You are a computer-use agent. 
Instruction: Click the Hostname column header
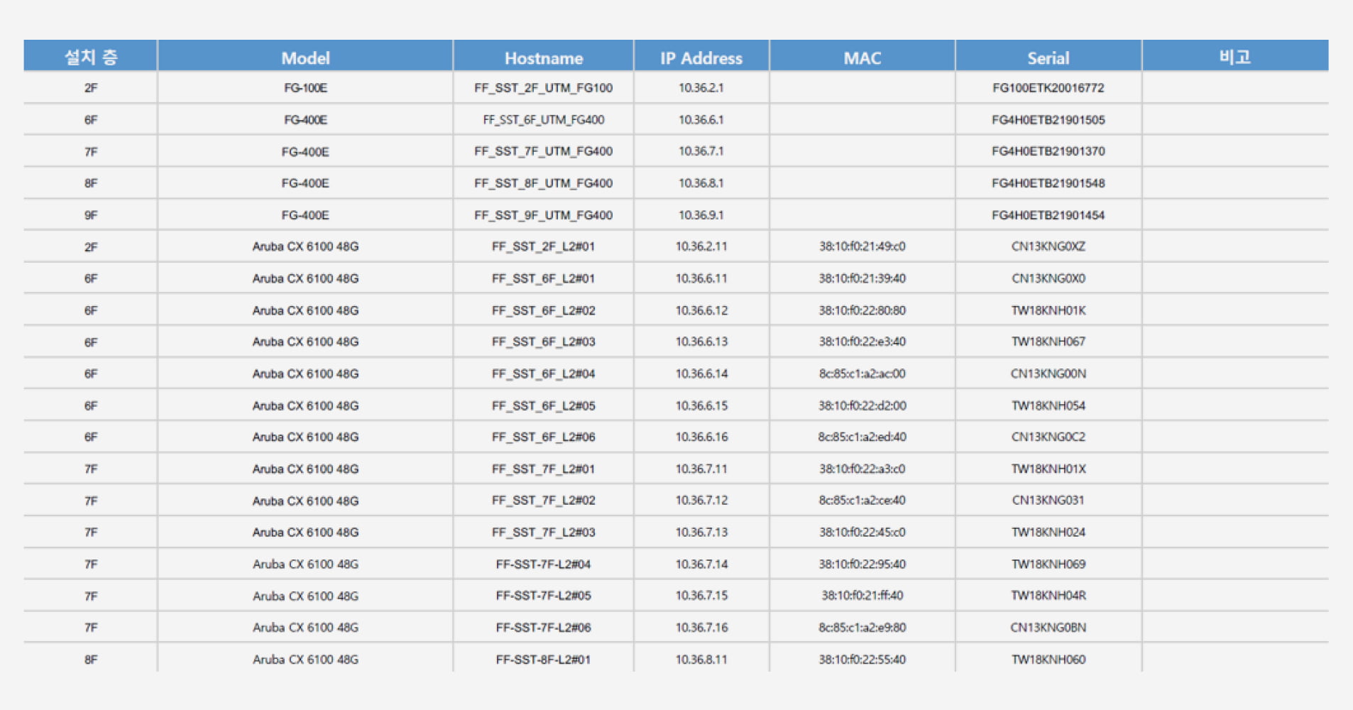point(543,58)
